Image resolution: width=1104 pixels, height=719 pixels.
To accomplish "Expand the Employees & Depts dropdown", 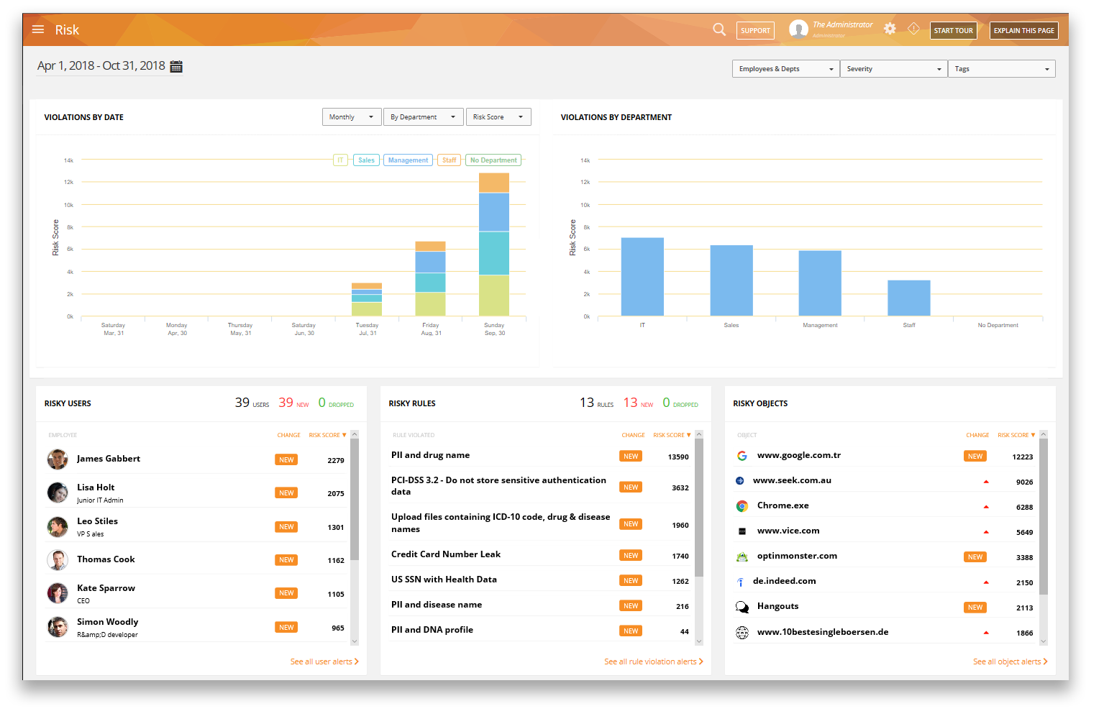I will (785, 69).
